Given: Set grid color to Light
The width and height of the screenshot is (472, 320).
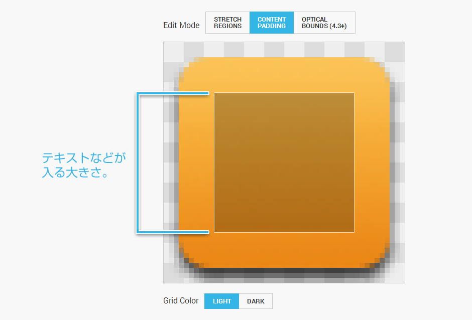Looking at the screenshot, I should click(x=222, y=301).
